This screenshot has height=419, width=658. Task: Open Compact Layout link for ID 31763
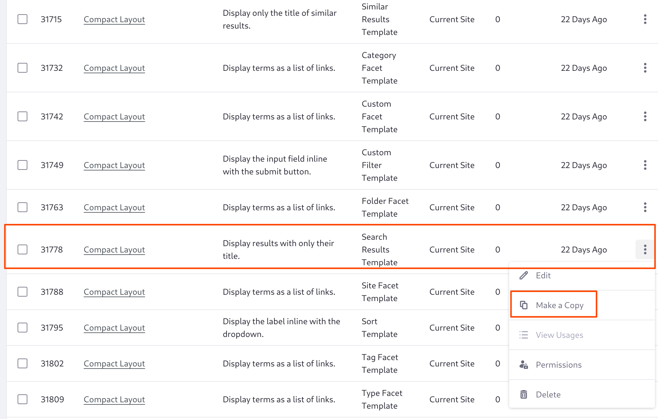tap(114, 207)
